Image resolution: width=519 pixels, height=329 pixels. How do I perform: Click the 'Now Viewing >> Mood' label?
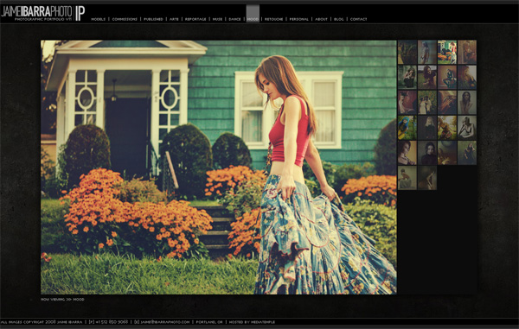(x=62, y=300)
